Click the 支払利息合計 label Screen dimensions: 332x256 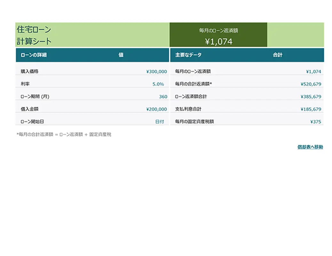[188, 109]
